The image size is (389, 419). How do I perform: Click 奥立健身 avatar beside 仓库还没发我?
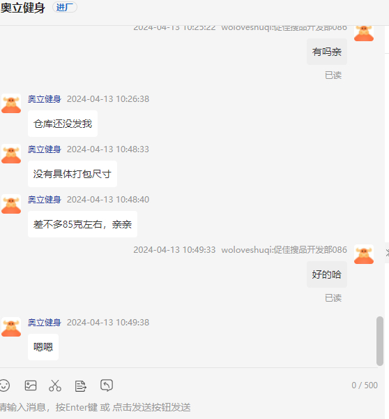[x=11, y=103]
